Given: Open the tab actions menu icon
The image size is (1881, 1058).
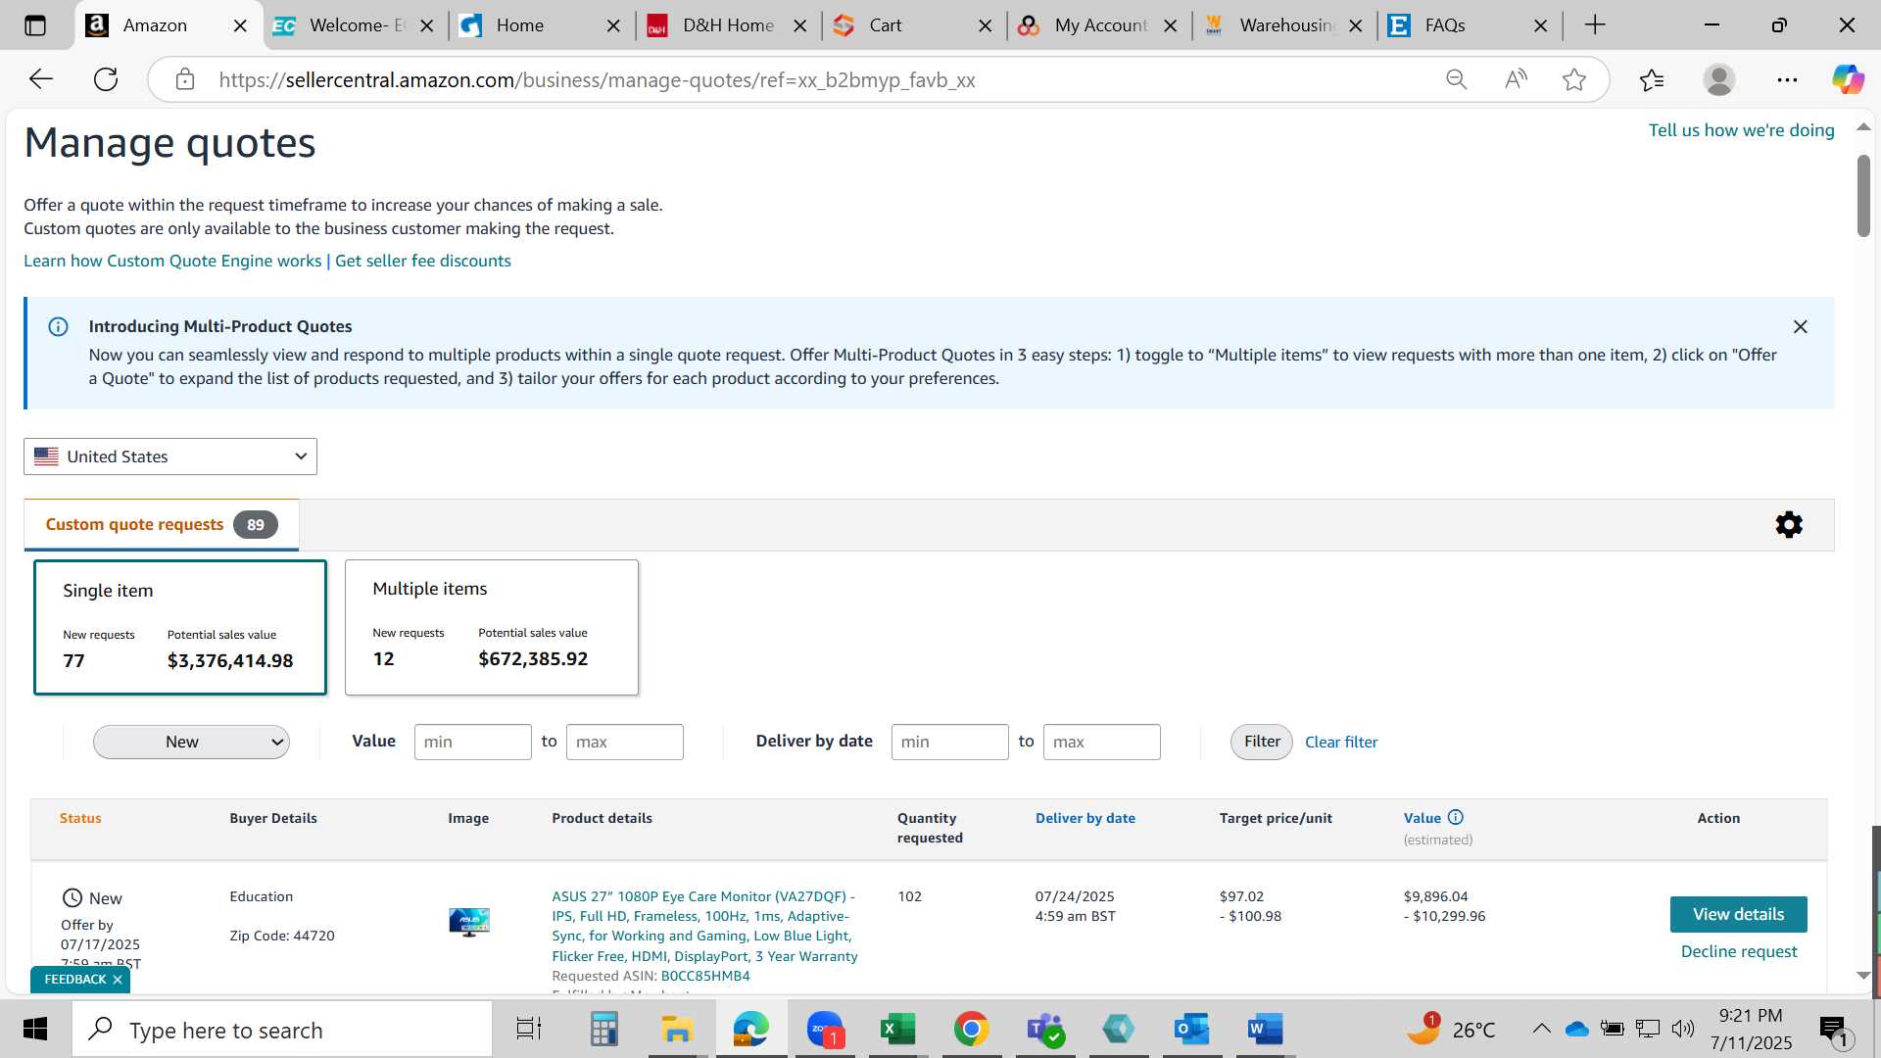Looking at the screenshot, I should click(35, 25).
